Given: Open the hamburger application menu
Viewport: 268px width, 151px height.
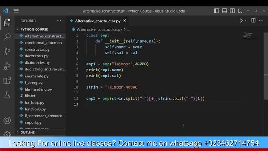Looking at the screenshot, I should pos(16,11).
